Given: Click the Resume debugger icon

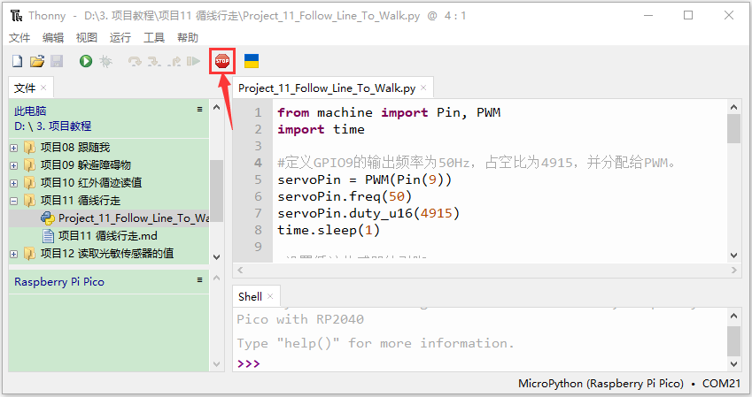Looking at the screenshot, I should [193, 61].
